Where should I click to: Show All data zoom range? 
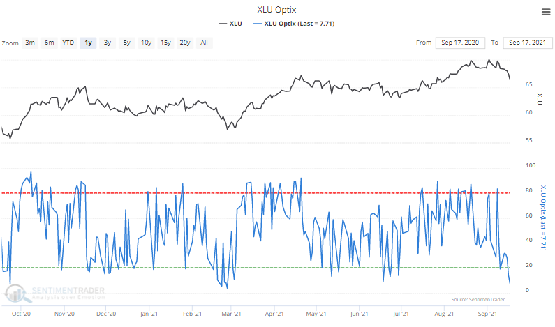point(204,43)
